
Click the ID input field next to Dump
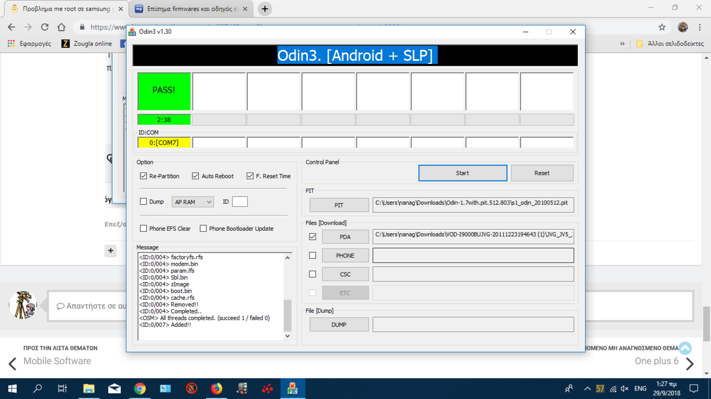click(240, 202)
